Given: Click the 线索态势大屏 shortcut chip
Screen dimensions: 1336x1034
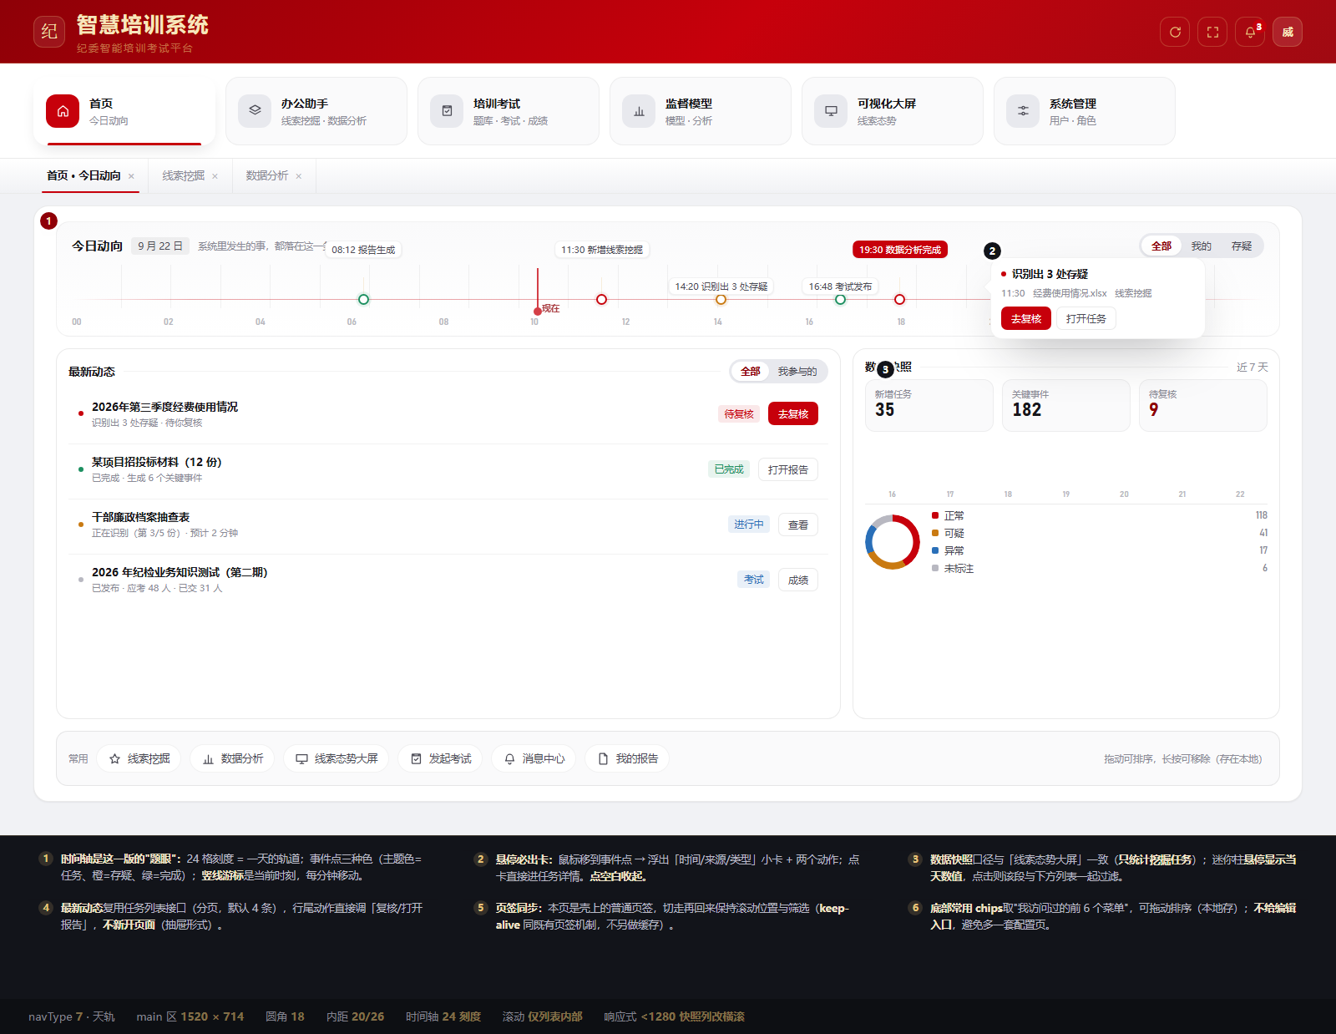Looking at the screenshot, I should [337, 758].
